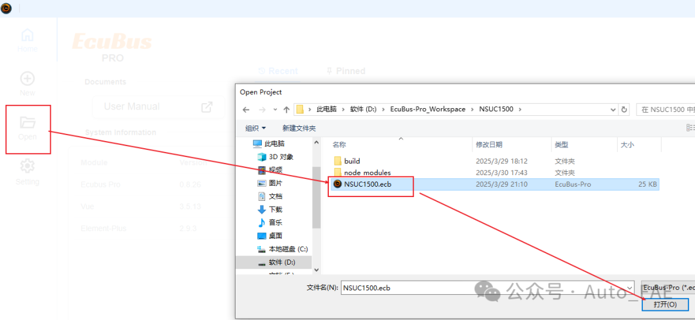The height and width of the screenshot is (320, 695).
Task: Select 软件 (D:) in the address breadcrumb
Action: click(x=363, y=109)
